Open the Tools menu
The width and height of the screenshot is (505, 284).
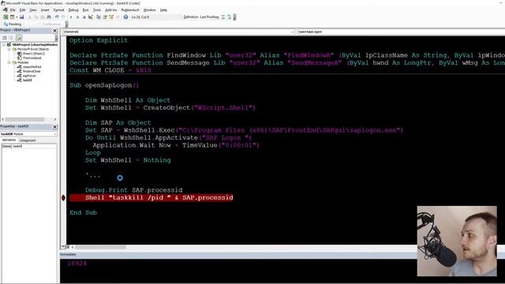96,10
